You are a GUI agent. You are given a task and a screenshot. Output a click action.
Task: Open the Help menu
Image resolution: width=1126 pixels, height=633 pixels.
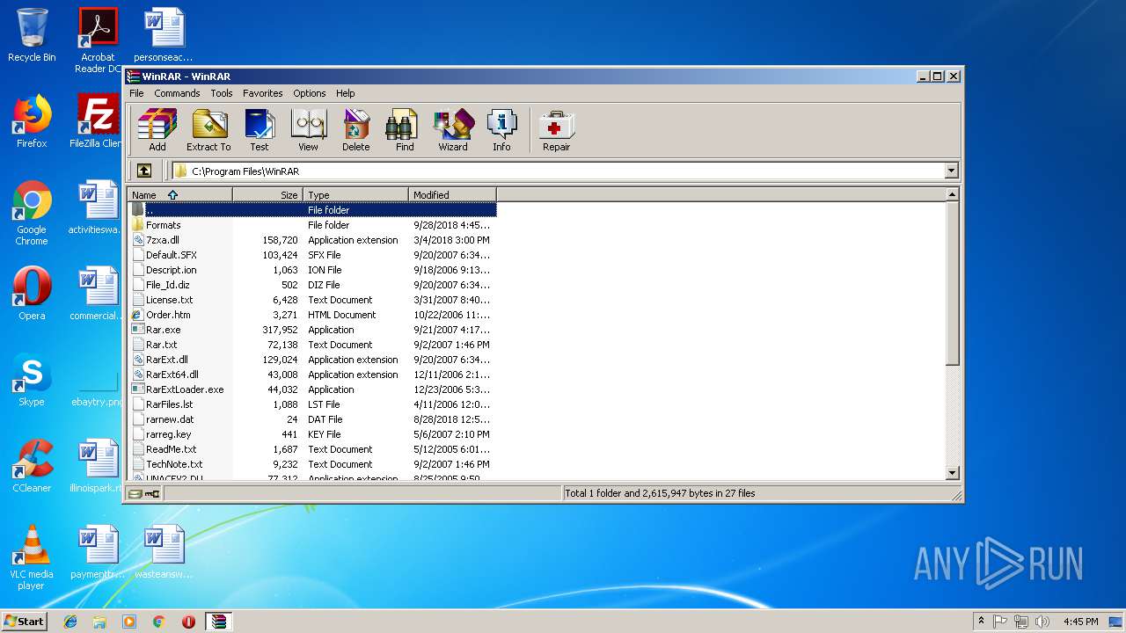tap(346, 93)
